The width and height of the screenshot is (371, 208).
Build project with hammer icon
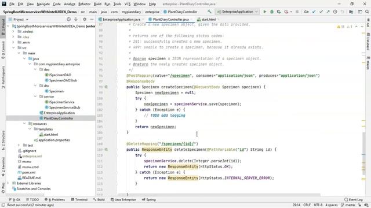(x=209, y=12)
